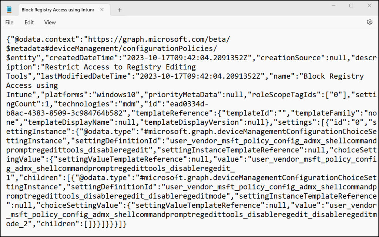Open Notepad settings gear icon
The height and width of the screenshot is (237, 379).
370,22
